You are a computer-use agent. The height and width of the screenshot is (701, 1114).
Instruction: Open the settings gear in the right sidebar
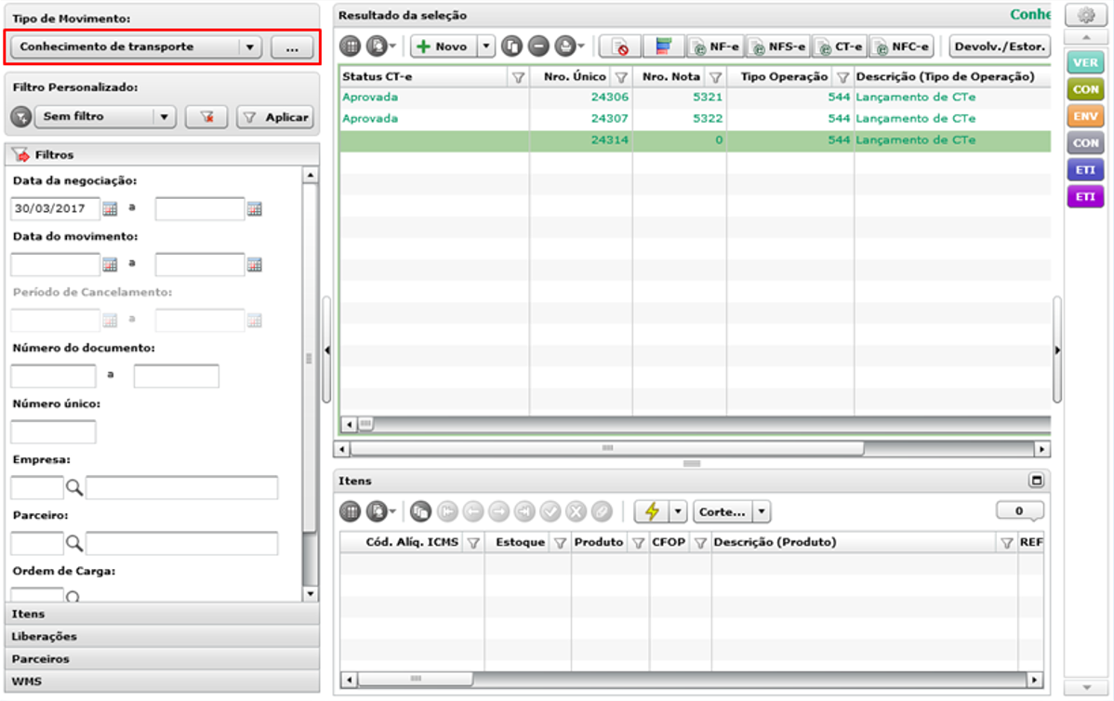tap(1085, 16)
